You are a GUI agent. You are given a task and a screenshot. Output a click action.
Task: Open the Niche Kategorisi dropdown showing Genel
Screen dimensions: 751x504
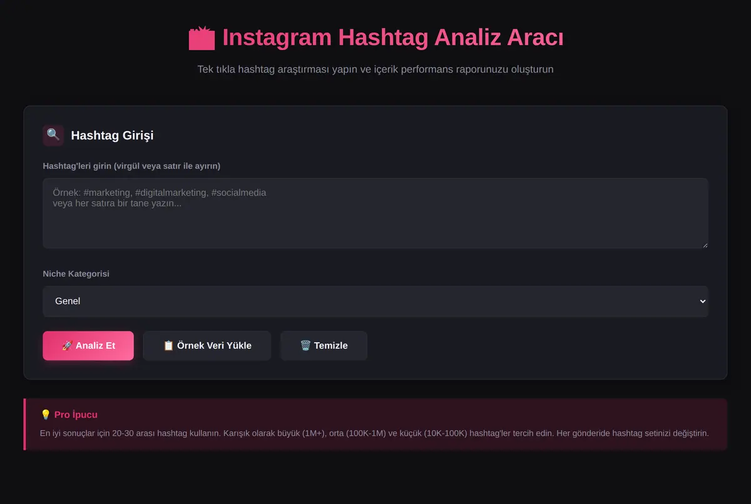point(375,301)
